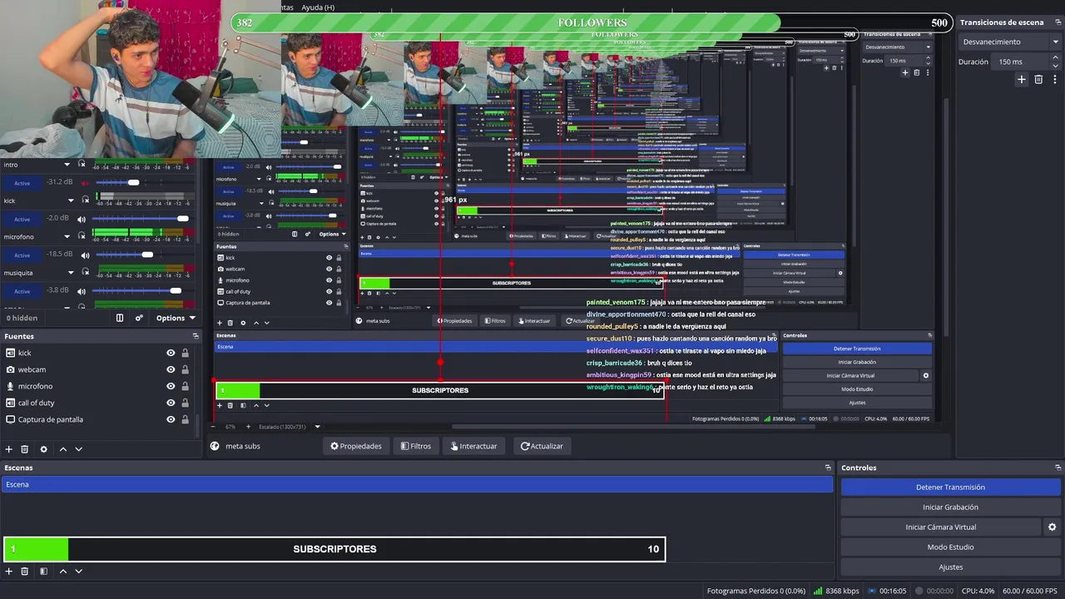Lock the kick source in Fuentes
The width and height of the screenshot is (1065, 599).
185,353
